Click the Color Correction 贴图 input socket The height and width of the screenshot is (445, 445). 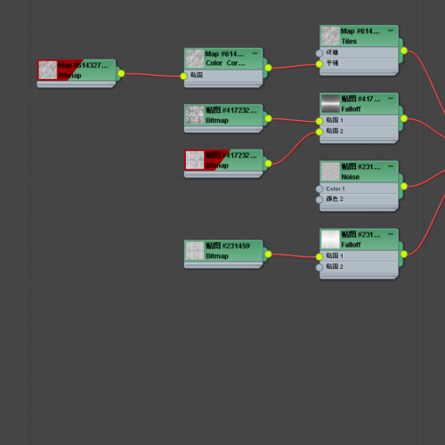pyautogui.click(x=183, y=76)
